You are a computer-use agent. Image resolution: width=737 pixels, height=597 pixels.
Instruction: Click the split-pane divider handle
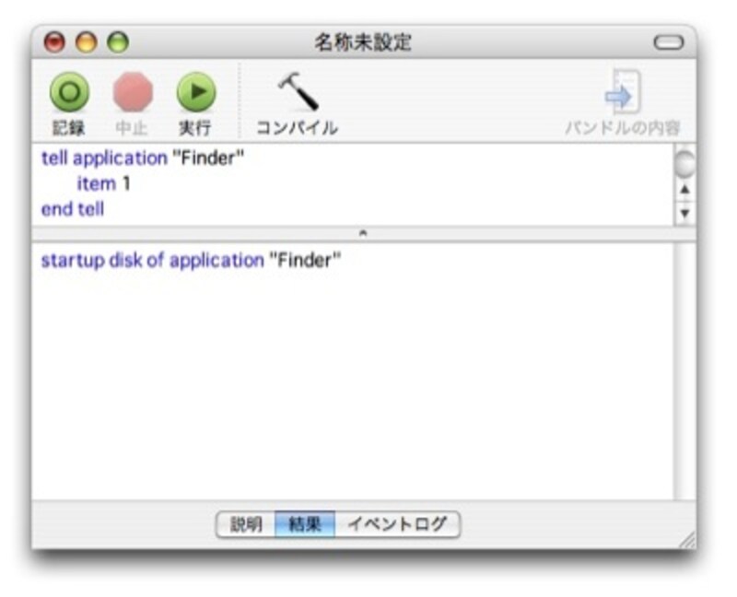point(363,234)
